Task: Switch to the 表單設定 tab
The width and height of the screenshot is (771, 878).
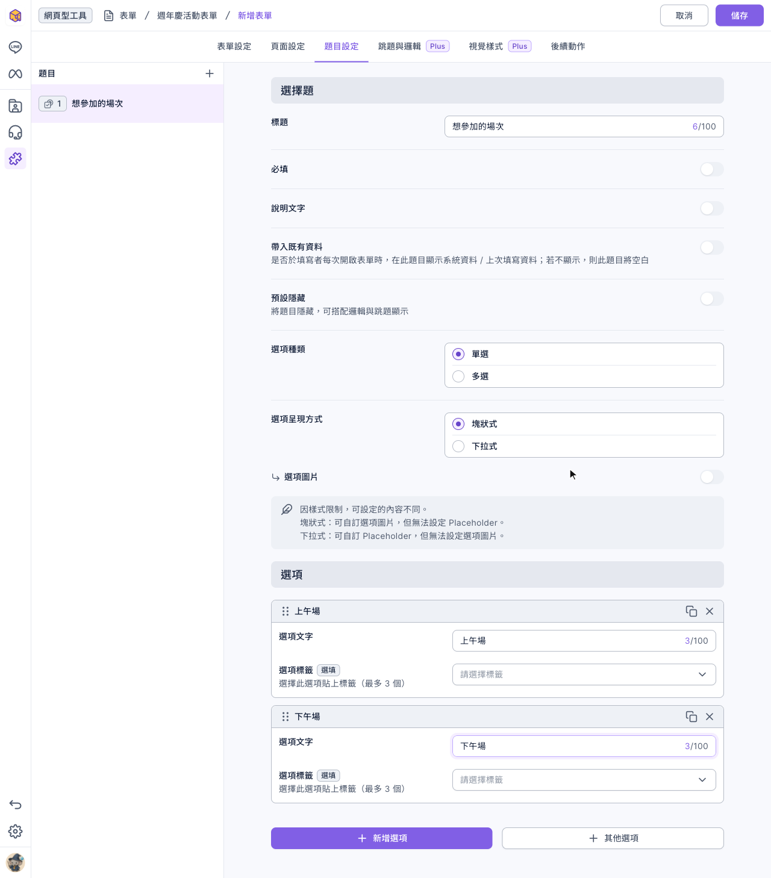Action: 234,46
